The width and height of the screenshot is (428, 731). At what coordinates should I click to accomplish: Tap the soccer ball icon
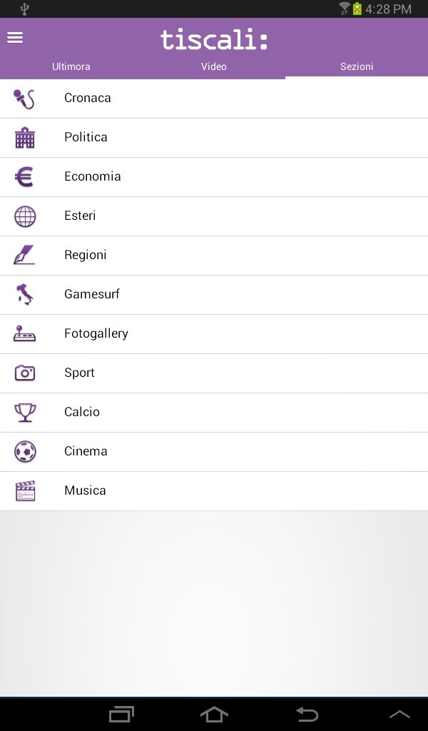click(25, 452)
